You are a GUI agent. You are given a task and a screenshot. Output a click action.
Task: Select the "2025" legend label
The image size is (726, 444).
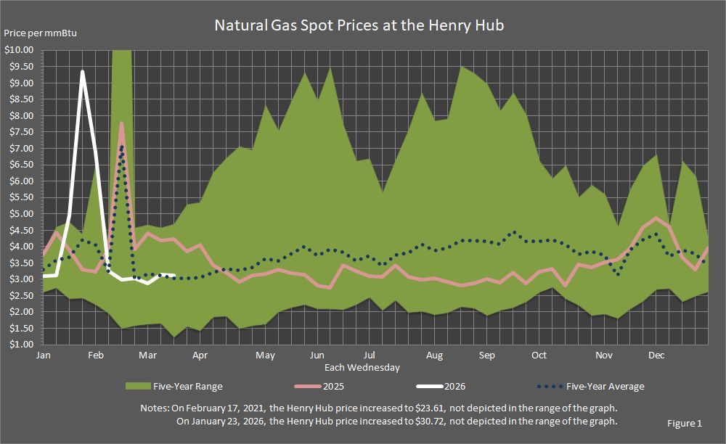[333, 386]
